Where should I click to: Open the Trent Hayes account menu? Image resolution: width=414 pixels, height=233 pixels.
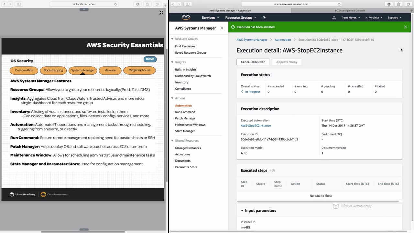click(351, 17)
